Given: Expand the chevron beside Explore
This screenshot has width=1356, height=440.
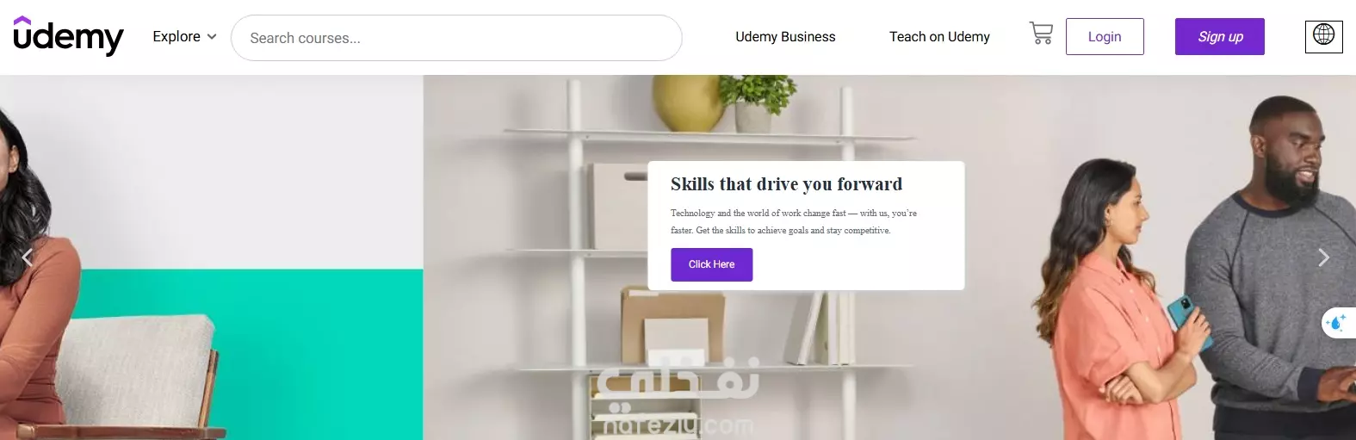Looking at the screenshot, I should pos(212,37).
